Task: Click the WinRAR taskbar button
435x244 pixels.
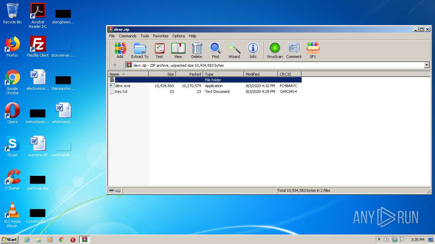Action: [85, 240]
